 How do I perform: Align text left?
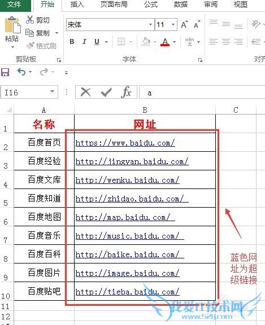coord(214,42)
